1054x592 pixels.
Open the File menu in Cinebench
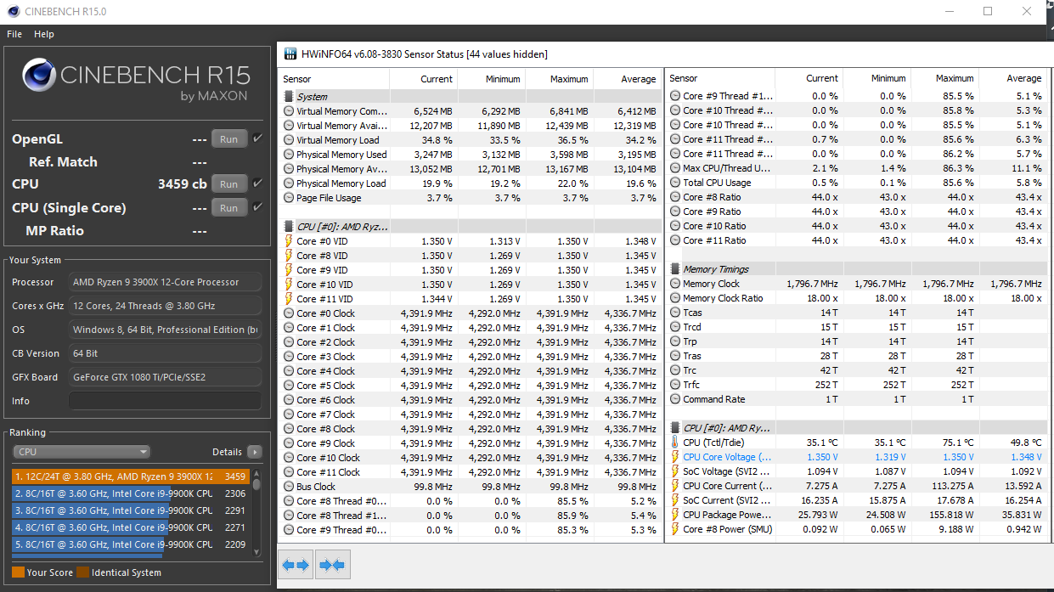pyautogui.click(x=14, y=34)
